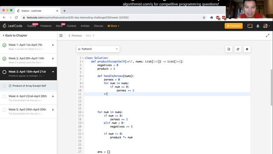Click the blue browser extension icon
Image resolution: width=273 pixels, height=154 pixels.
coord(212,18)
